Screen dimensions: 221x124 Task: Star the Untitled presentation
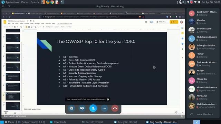coord(28,21)
